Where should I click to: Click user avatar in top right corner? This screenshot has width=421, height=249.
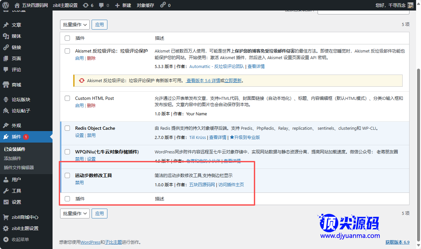tap(410, 5)
